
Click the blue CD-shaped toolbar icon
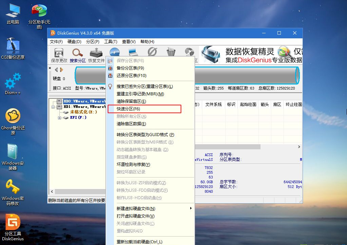pos(115,53)
